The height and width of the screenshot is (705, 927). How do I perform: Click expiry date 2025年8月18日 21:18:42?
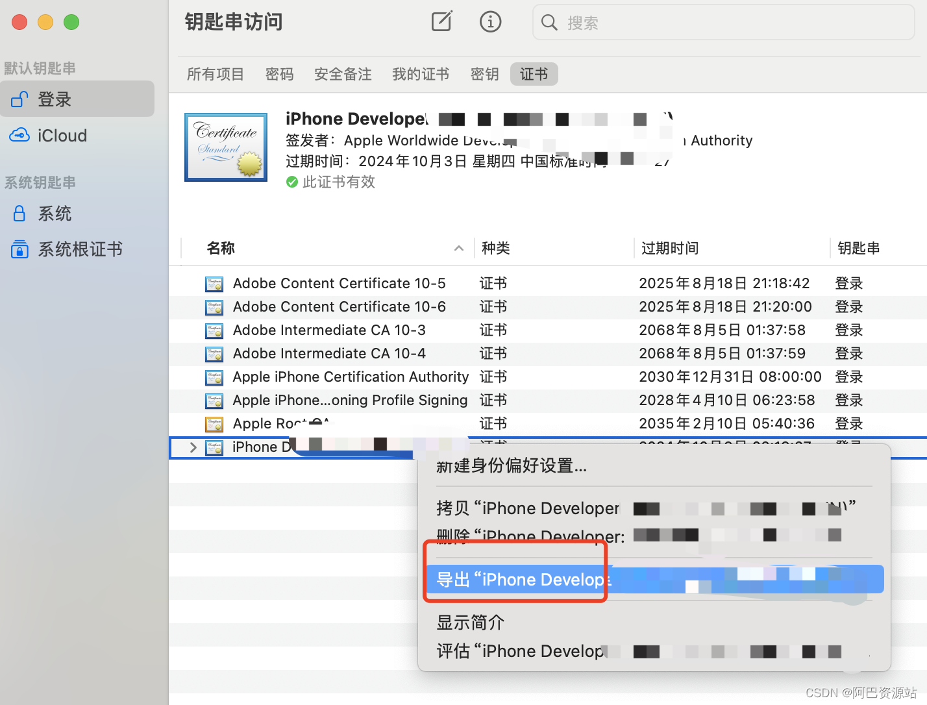click(x=724, y=284)
